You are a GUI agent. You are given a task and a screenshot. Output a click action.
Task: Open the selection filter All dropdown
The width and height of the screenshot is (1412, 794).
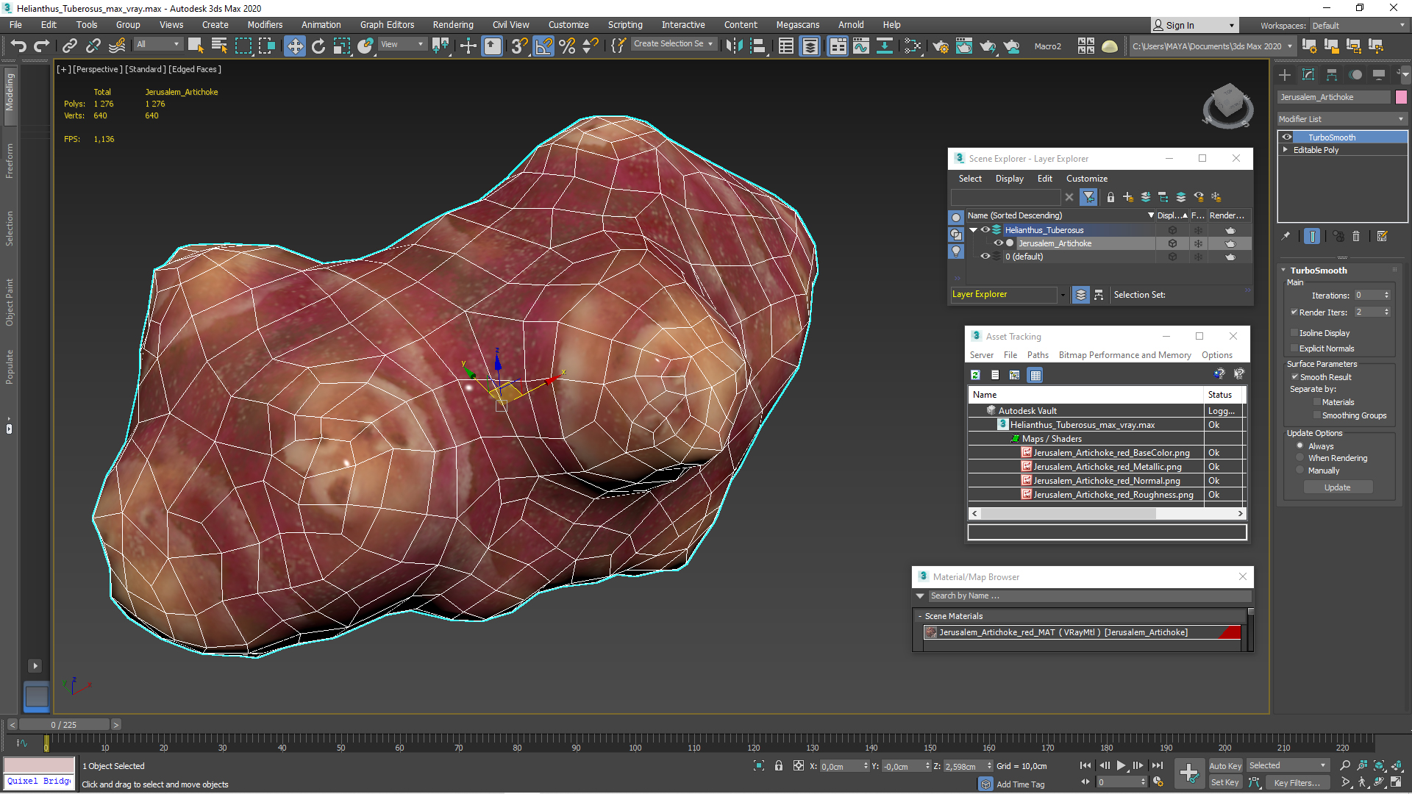[157, 44]
